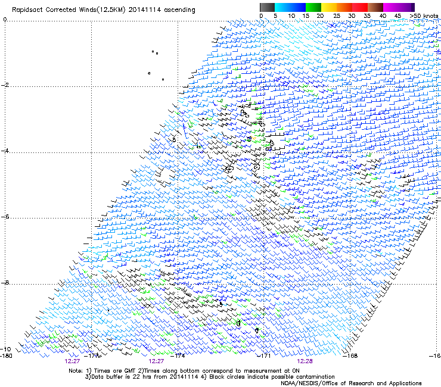Click the longitude label -171
Image resolution: width=441 pixels, height=387 pixels.
coord(264,356)
